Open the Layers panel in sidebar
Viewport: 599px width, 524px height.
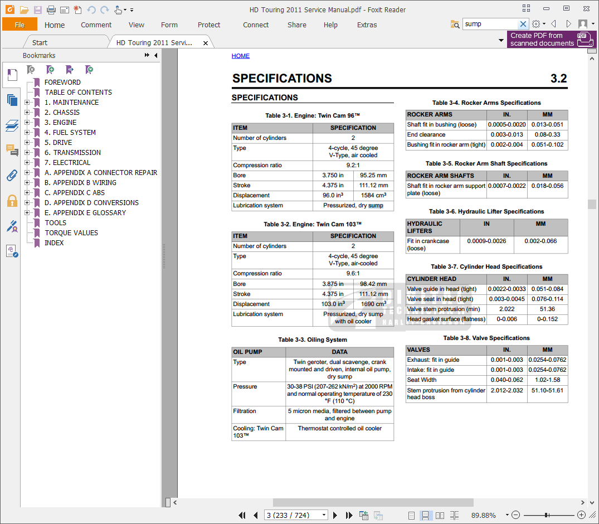[x=12, y=125]
